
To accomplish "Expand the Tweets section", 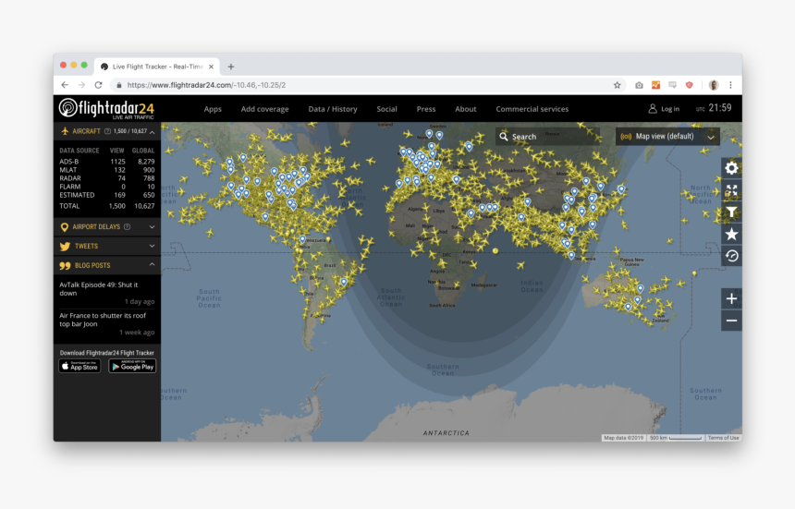I will coord(153,246).
